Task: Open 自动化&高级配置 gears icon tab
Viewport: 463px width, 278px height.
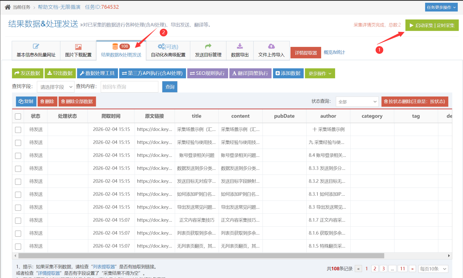Action: point(168,50)
